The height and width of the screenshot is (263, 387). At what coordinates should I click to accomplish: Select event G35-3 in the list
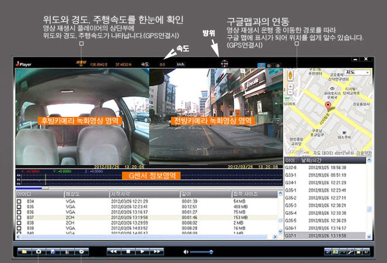point(325,205)
